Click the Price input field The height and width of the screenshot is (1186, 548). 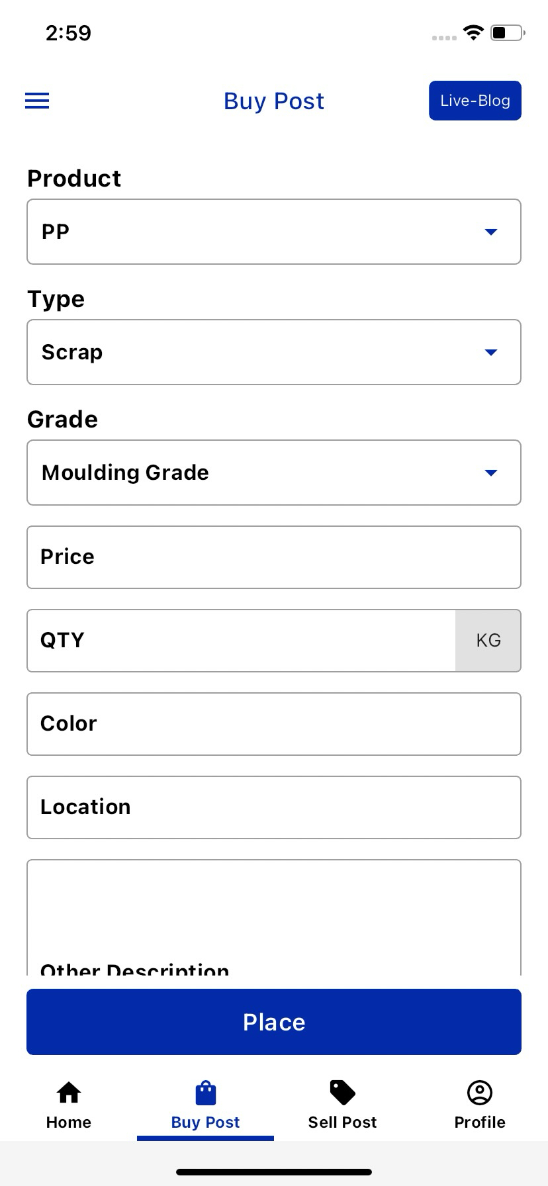[274, 557]
